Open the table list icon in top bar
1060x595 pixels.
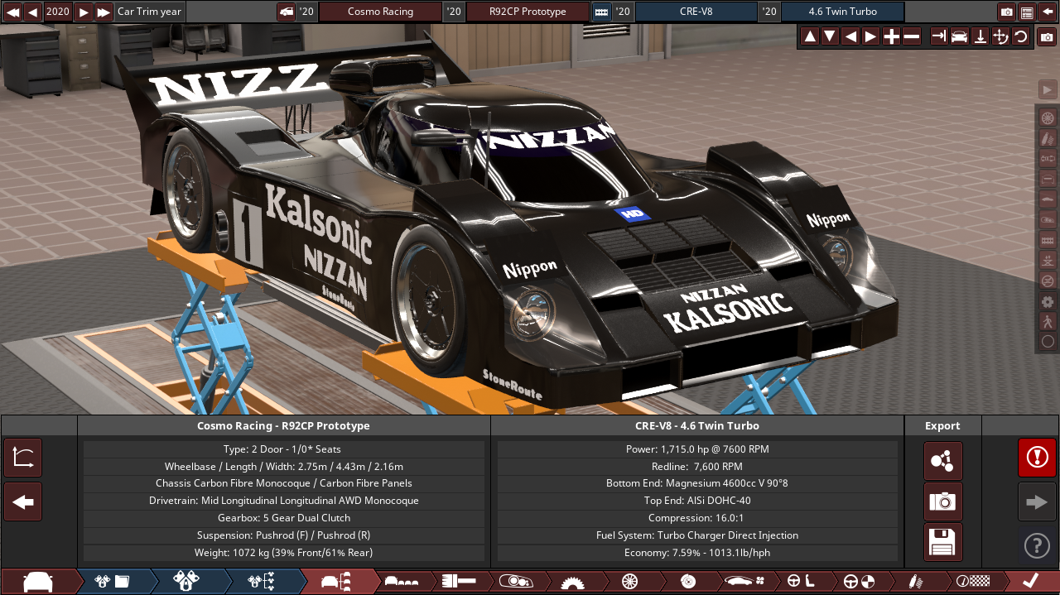pos(1027,12)
